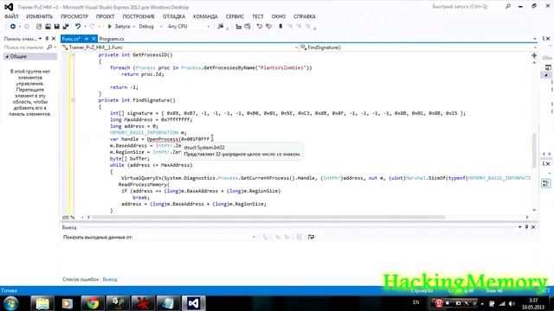Open the 100 % zoom dropdown
554x311 pixels.
(82, 218)
